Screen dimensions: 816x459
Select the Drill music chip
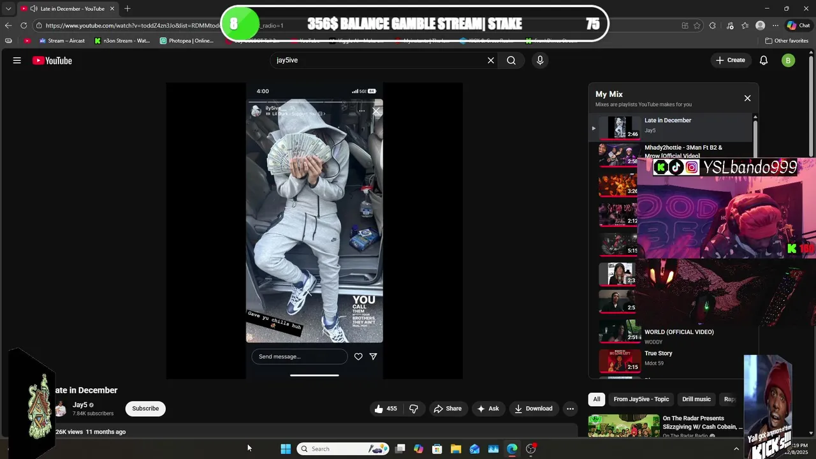point(696,399)
